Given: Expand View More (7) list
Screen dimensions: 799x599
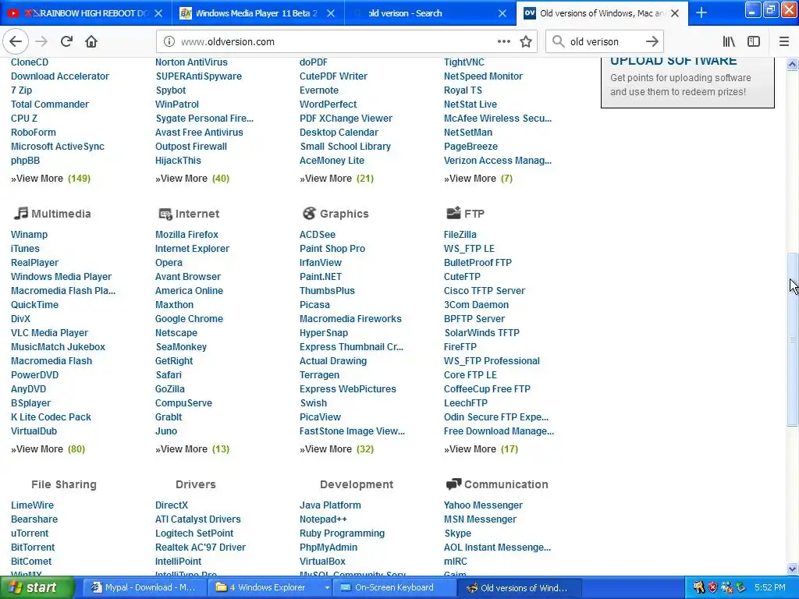Looking at the screenshot, I should (478, 179).
